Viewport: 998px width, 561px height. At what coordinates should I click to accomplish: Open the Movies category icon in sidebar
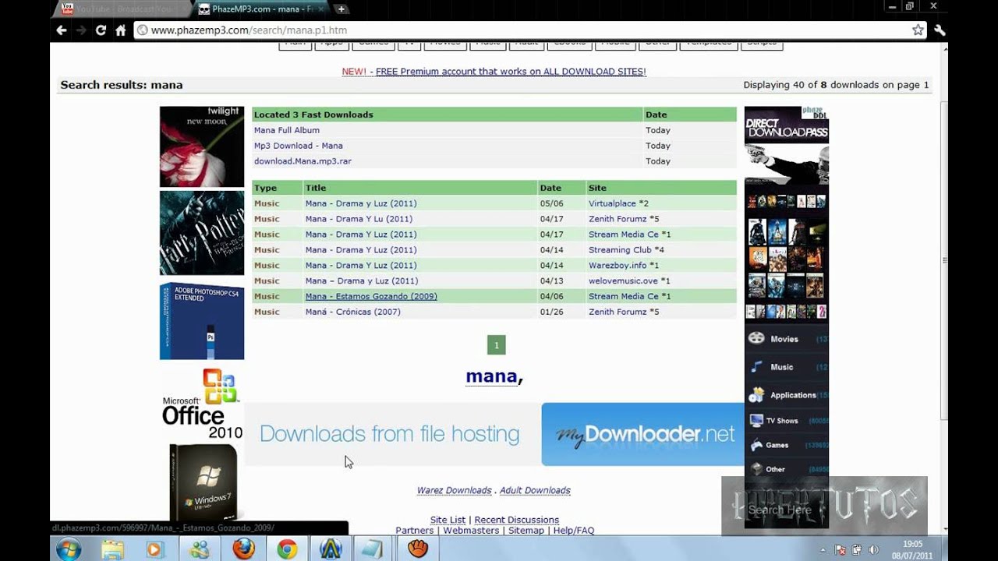pos(756,339)
